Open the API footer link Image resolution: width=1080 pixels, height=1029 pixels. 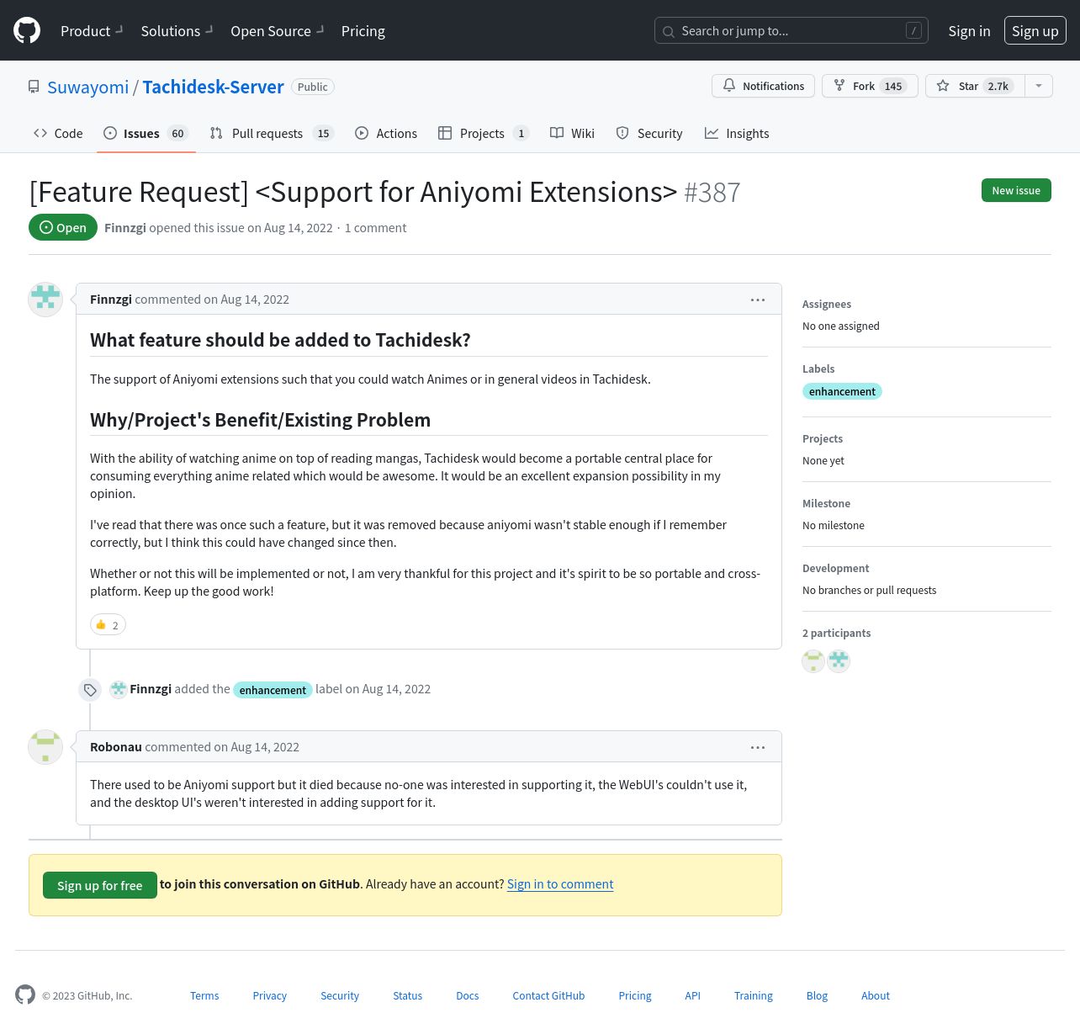tap(692, 996)
